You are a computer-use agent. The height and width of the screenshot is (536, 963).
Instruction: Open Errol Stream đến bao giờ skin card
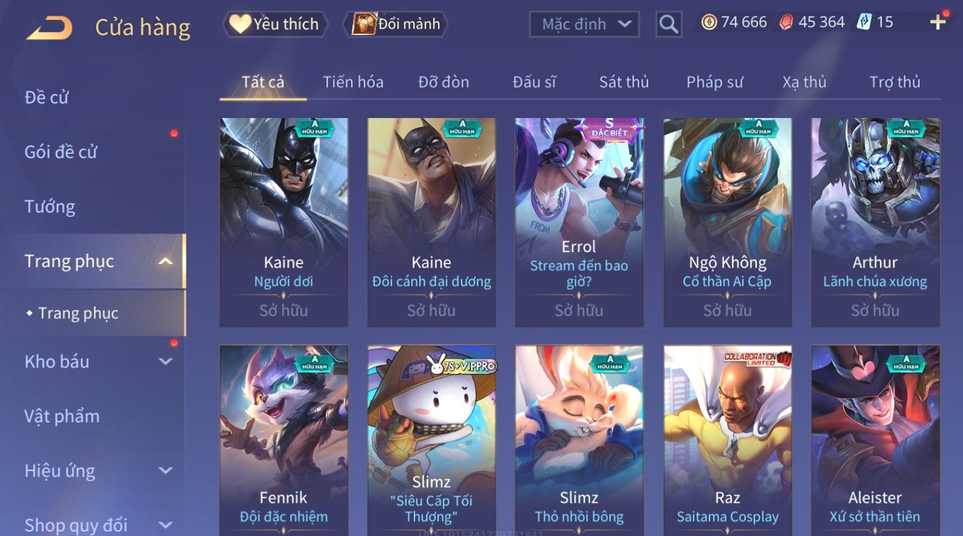pos(579,222)
